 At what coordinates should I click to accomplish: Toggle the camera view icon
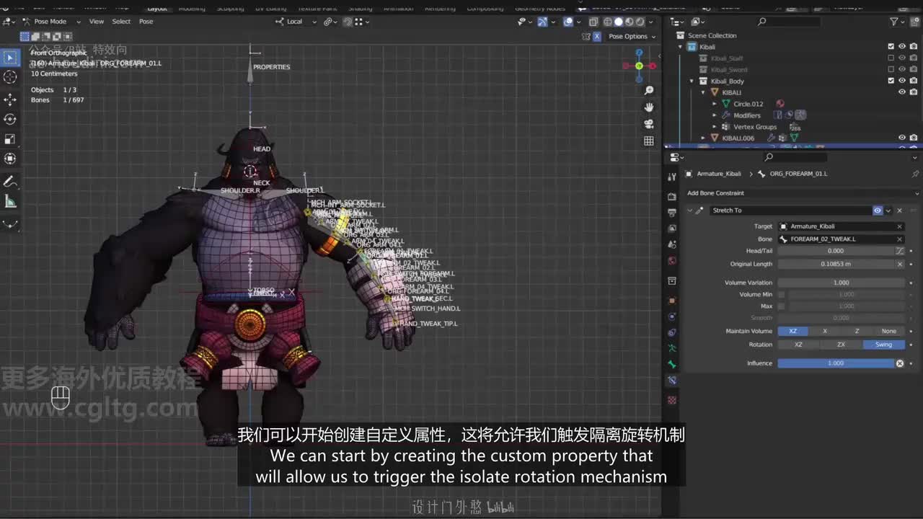(x=649, y=124)
